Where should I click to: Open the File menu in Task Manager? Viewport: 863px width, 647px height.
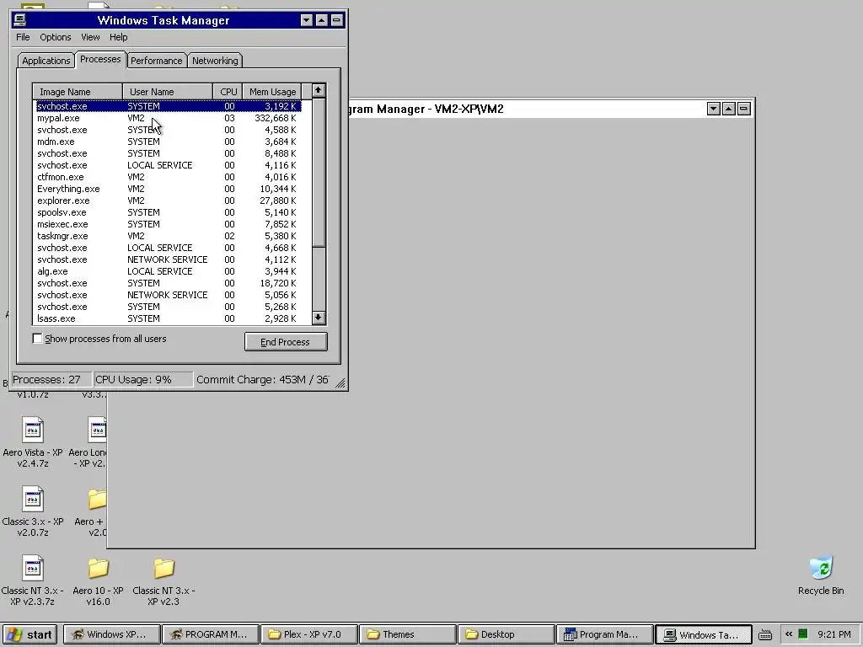[23, 37]
